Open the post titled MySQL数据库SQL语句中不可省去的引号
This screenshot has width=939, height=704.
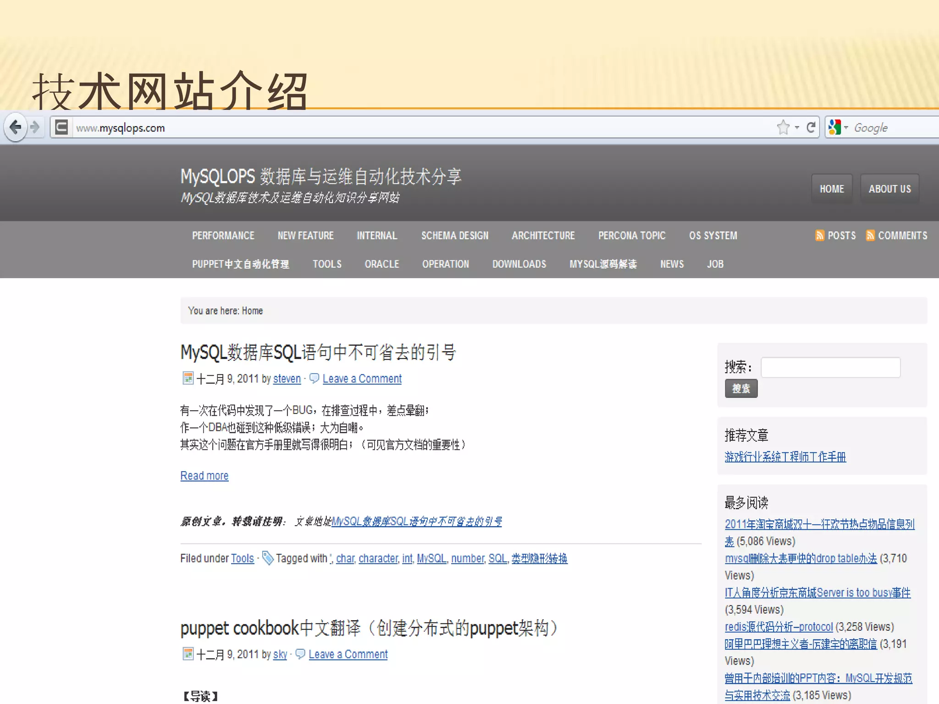(x=318, y=352)
